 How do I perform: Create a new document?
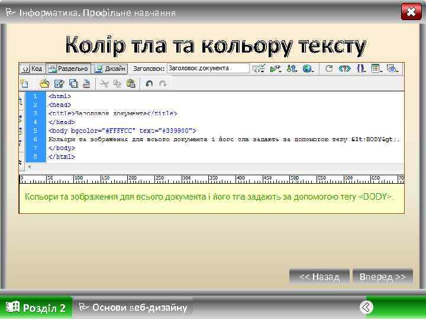click(24, 83)
